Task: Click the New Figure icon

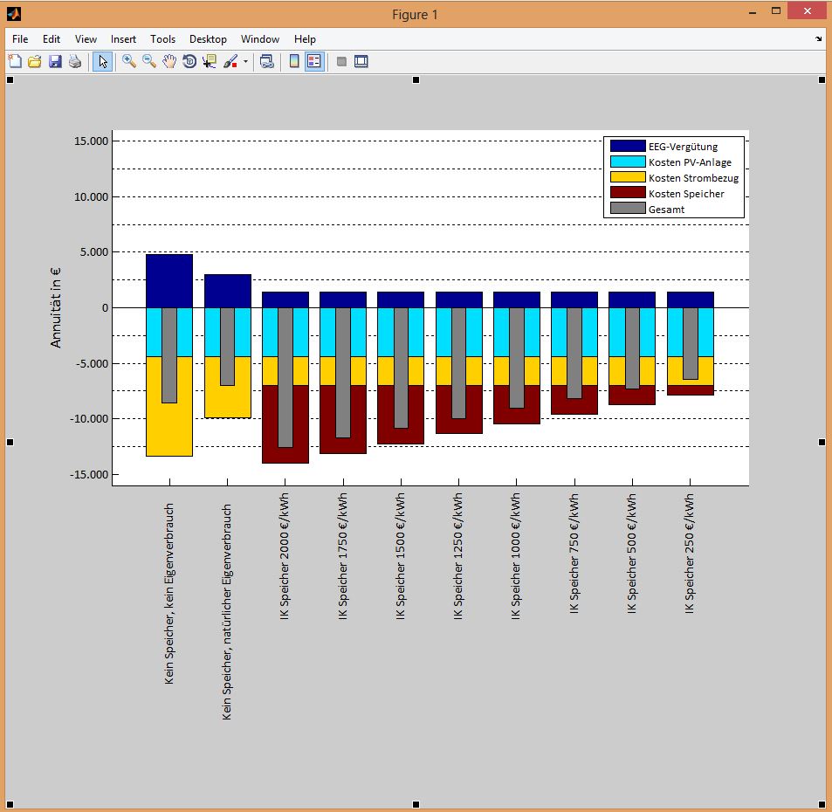Action: (15, 61)
